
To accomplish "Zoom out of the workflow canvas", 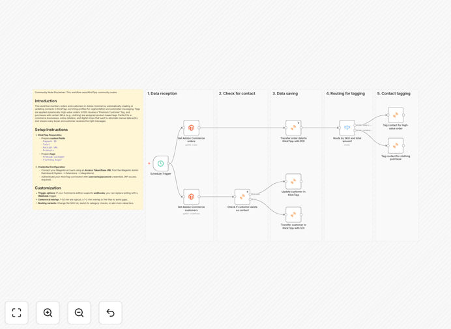I will pos(79,313).
